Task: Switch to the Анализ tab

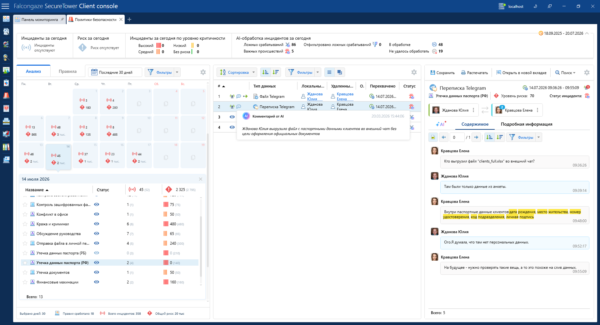Action: tap(33, 71)
